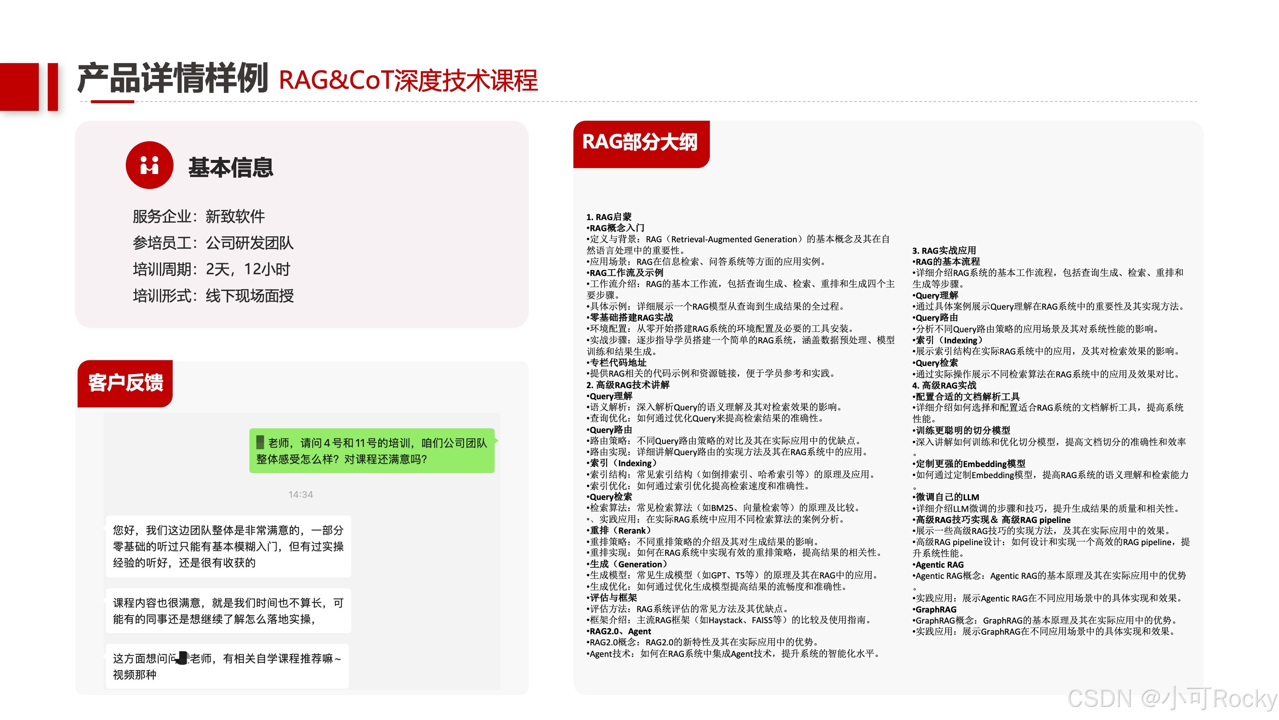Screen dimensions: 1279x720
Task: Click the red square decoration beside the title
Action: [x=19, y=87]
